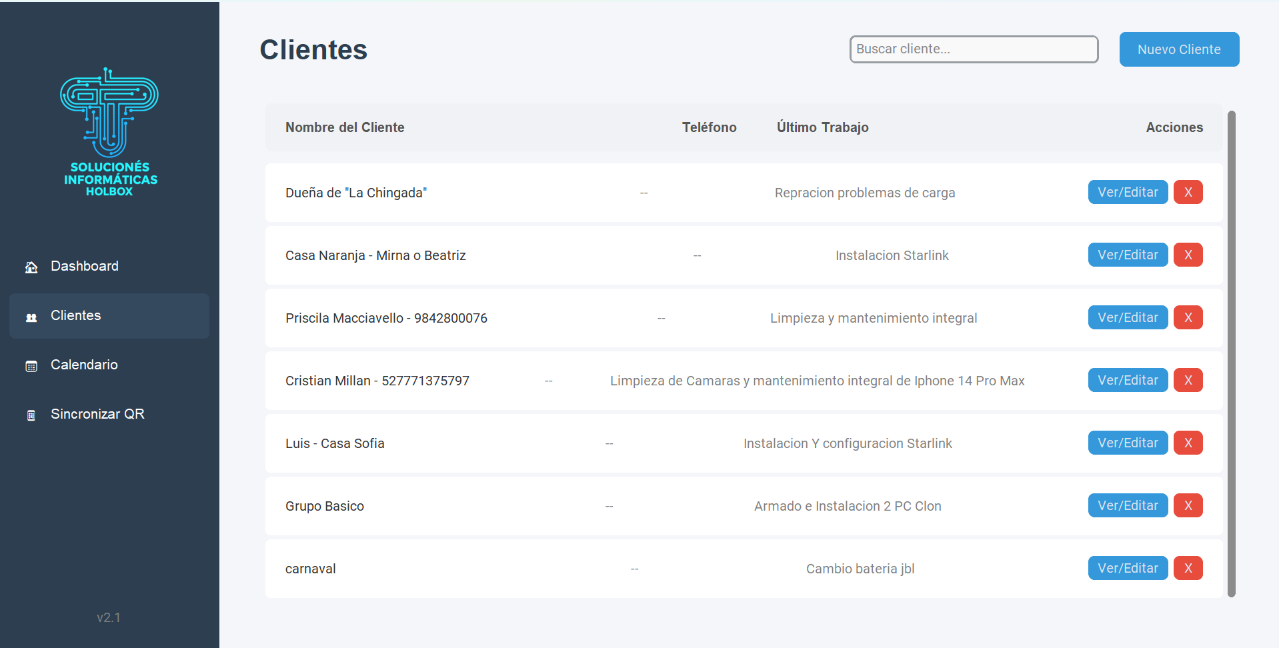Screen dimensions: 1279x648
Task: Remove Priscila Macciavello using the X button
Action: click(x=1188, y=317)
